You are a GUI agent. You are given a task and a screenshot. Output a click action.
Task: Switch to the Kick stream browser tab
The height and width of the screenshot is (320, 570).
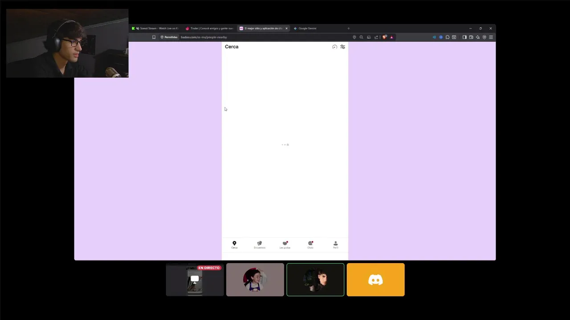coord(156,28)
